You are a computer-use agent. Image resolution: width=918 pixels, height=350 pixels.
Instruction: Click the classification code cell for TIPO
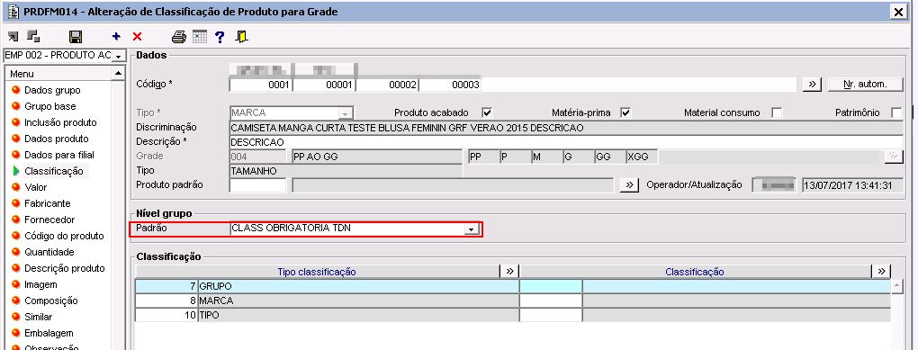[551, 316]
